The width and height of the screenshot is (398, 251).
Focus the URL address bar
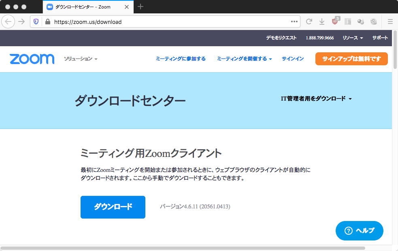click(x=165, y=21)
